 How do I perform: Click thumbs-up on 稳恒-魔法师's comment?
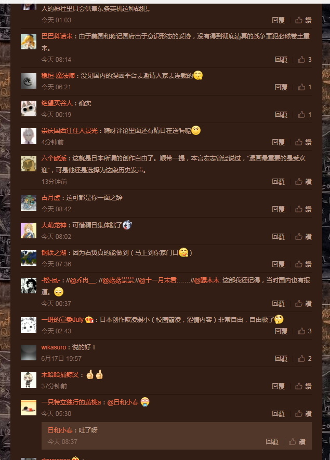coord(305,87)
